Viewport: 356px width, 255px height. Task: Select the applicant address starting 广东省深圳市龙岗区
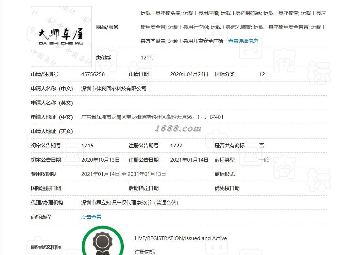pyautogui.click(x=152, y=117)
